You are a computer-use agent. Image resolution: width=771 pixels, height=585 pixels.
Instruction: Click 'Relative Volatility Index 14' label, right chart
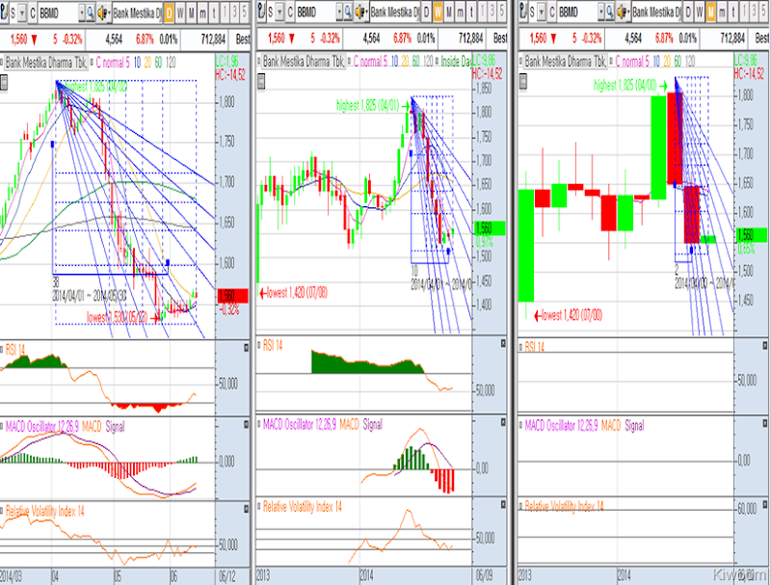(x=565, y=506)
